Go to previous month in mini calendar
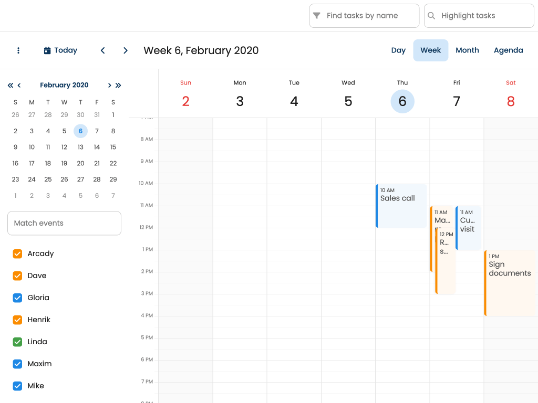Viewport: 538px width, 403px height. 19,85
